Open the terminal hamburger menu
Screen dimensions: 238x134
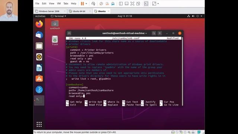tap(160, 33)
